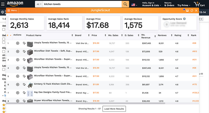The image size is (209, 113).
Task: Sort by Mo. Sales column
Action: tap(122, 35)
